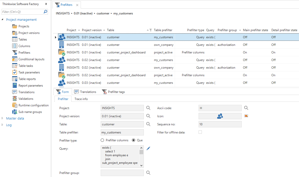Select the Query prefilter type radio button

[134, 140]
